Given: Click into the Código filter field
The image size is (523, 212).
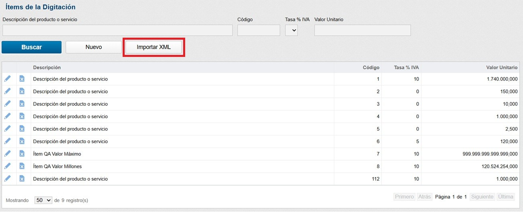Looking at the screenshot, I should [258, 30].
